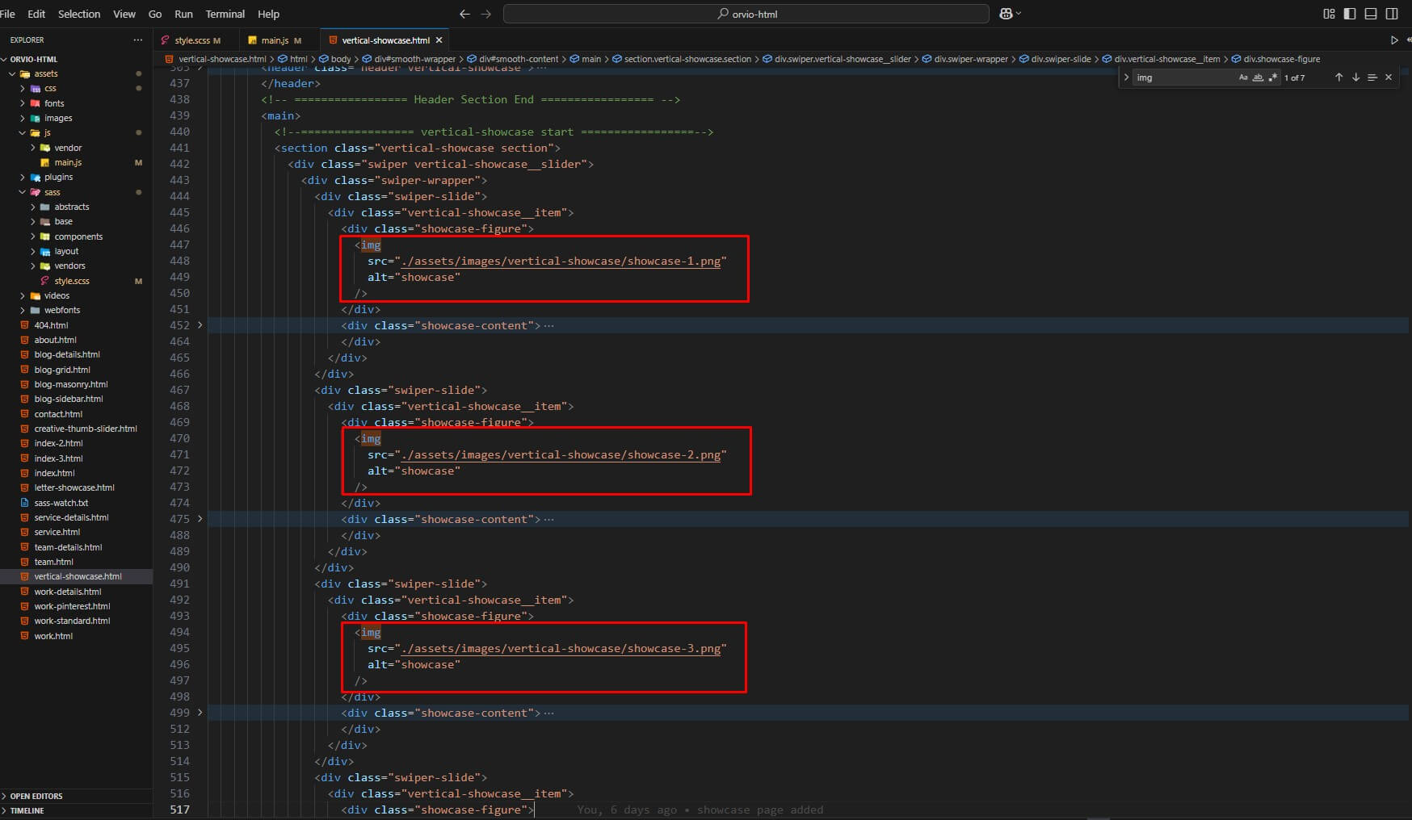1412x820 pixels.
Task: Go forward with the navigation arrow
Action: [x=485, y=14]
